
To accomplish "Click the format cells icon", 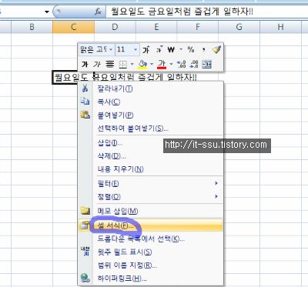I will tap(84, 225).
